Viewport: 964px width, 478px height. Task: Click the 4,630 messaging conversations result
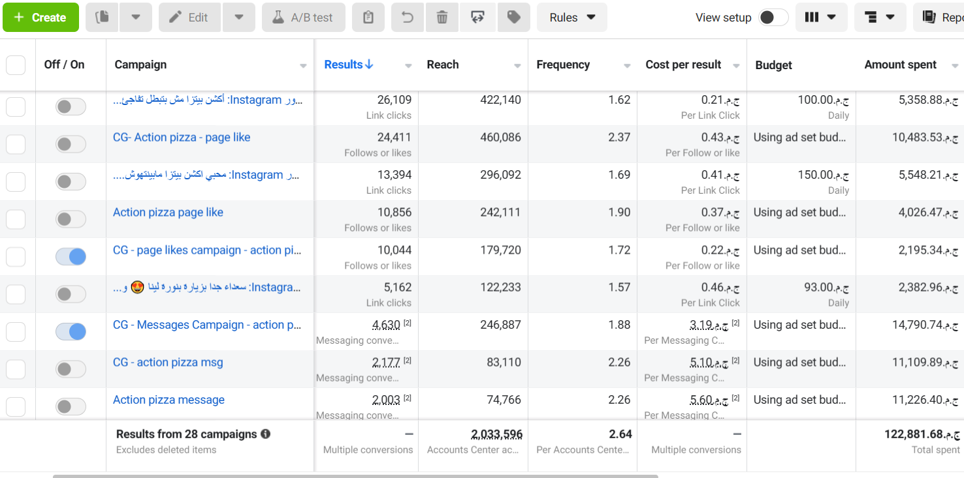click(x=386, y=325)
